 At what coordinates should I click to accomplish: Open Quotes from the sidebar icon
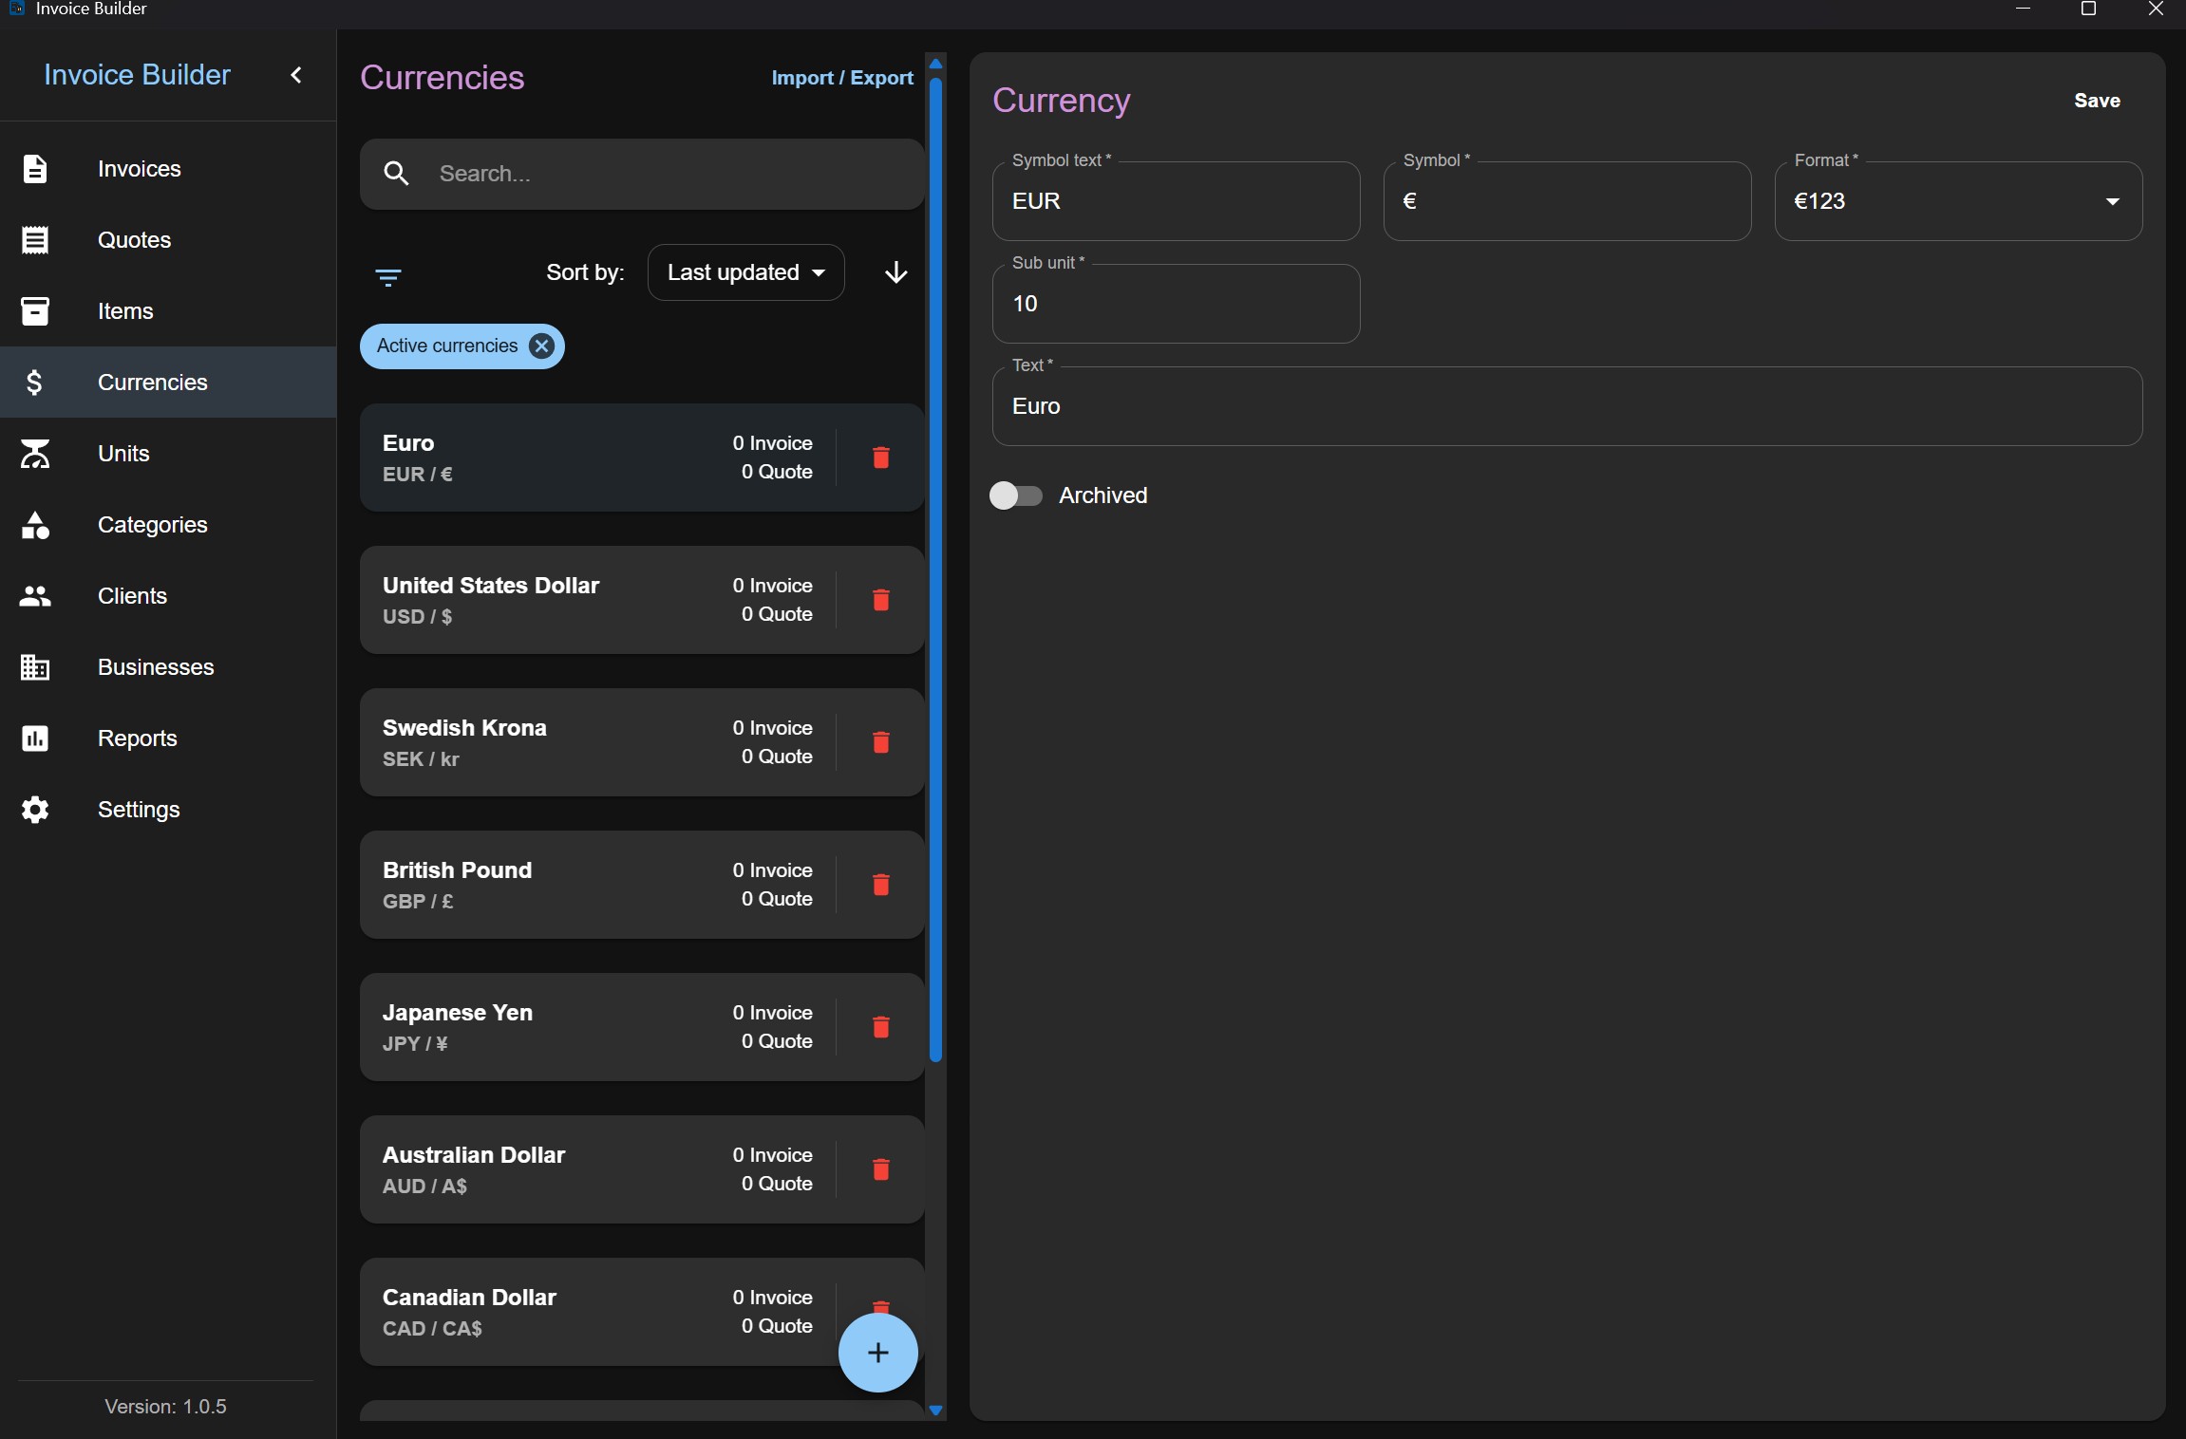35,240
